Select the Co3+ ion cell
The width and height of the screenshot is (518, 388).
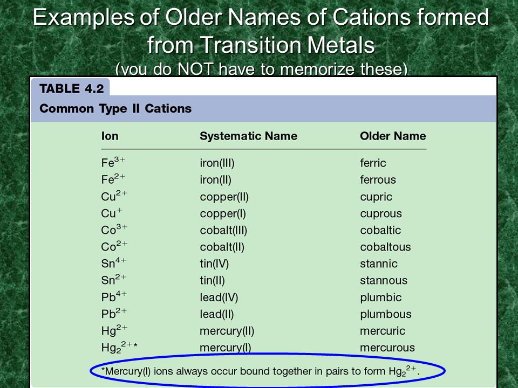114,230
